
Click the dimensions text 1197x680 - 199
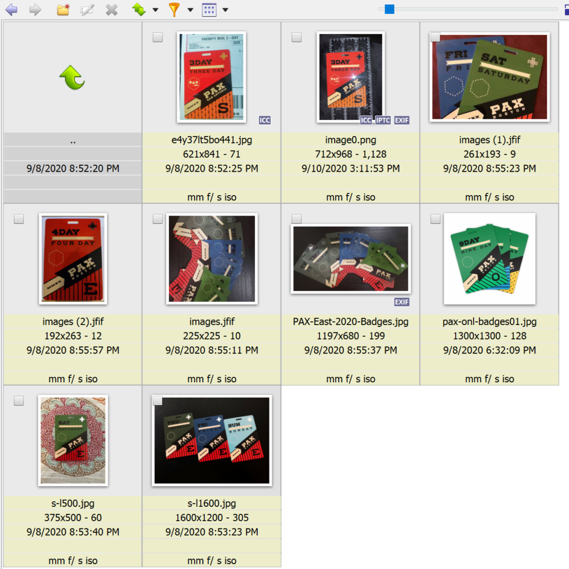(x=351, y=336)
